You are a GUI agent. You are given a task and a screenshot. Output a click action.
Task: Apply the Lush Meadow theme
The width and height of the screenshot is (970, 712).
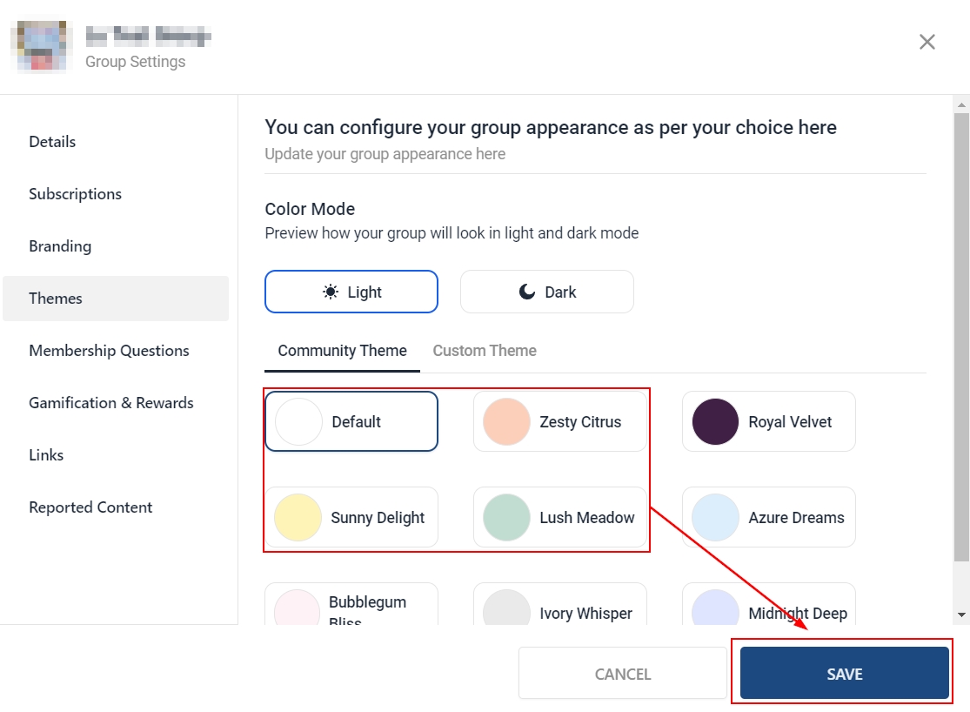pos(560,517)
